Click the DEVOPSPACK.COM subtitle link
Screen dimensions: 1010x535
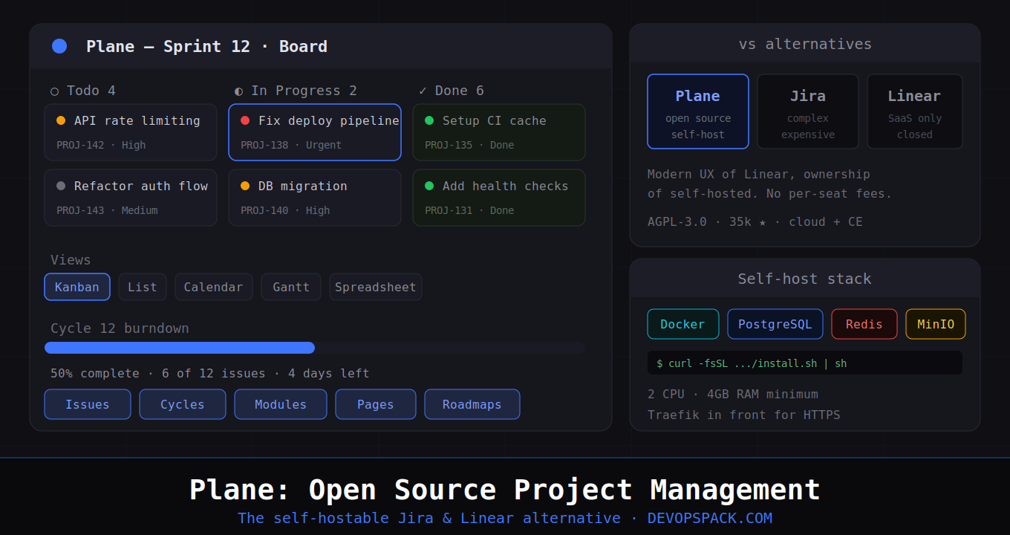pyautogui.click(x=710, y=518)
